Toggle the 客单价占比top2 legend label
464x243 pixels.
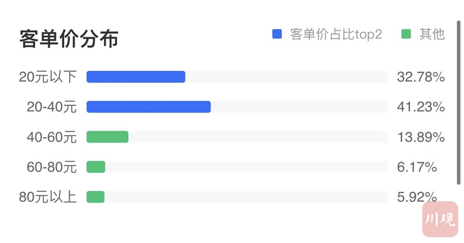pyautogui.click(x=336, y=34)
